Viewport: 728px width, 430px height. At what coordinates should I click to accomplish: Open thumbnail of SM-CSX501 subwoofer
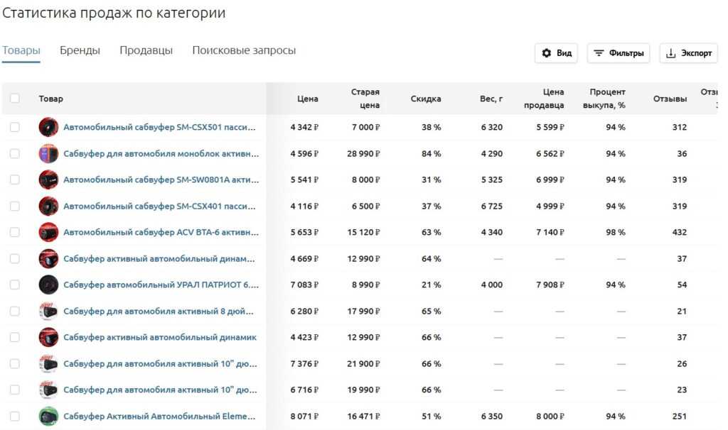[48, 128]
